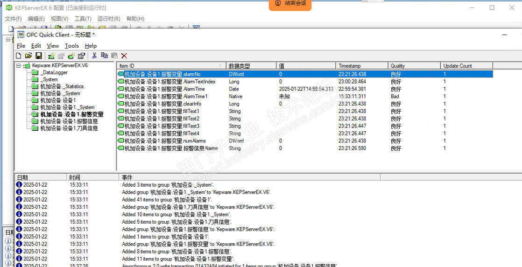Image resolution: width=522 pixels, height=267 pixels.
Task: Click the Quality column header
Action: [x=414, y=66]
